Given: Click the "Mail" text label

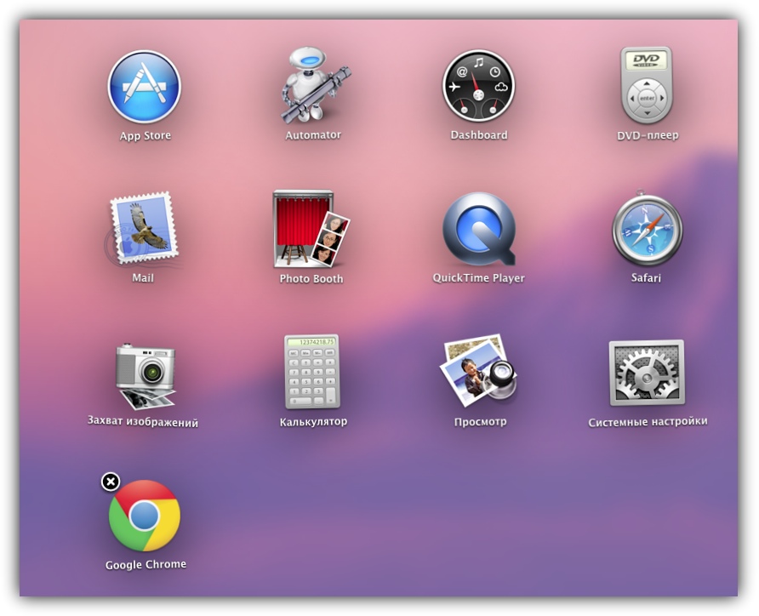Looking at the screenshot, I should [x=143, y=277].
